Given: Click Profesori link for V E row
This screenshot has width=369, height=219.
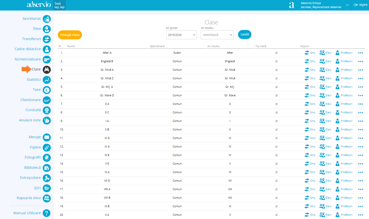Looking at the screenshot, I should pos(347,164).
